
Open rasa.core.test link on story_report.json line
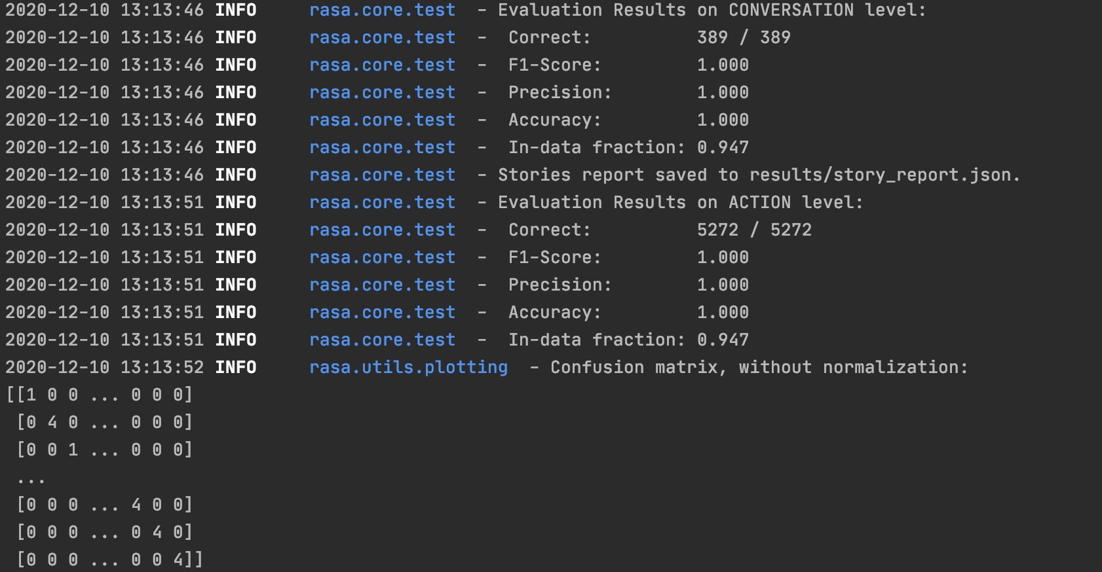[x=382, y=175]
